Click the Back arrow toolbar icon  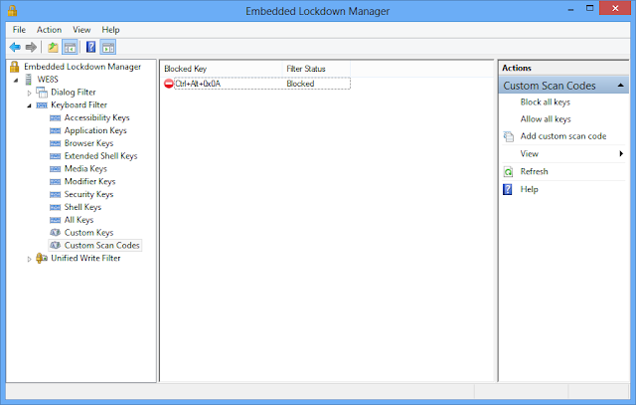(15, 47)
